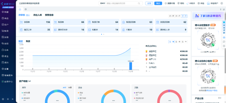Launch the AI助手 assistant
Image resolution: width=226 pixels, height=103 pixels.
(191, 3)
